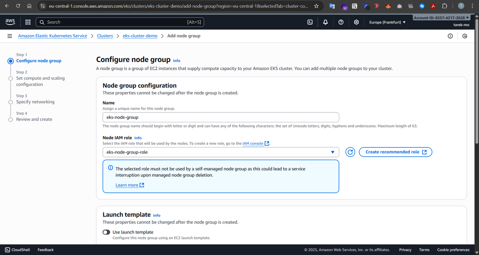
Task: Open Info link beside Launch template
Action: click(x=156, y=215)
